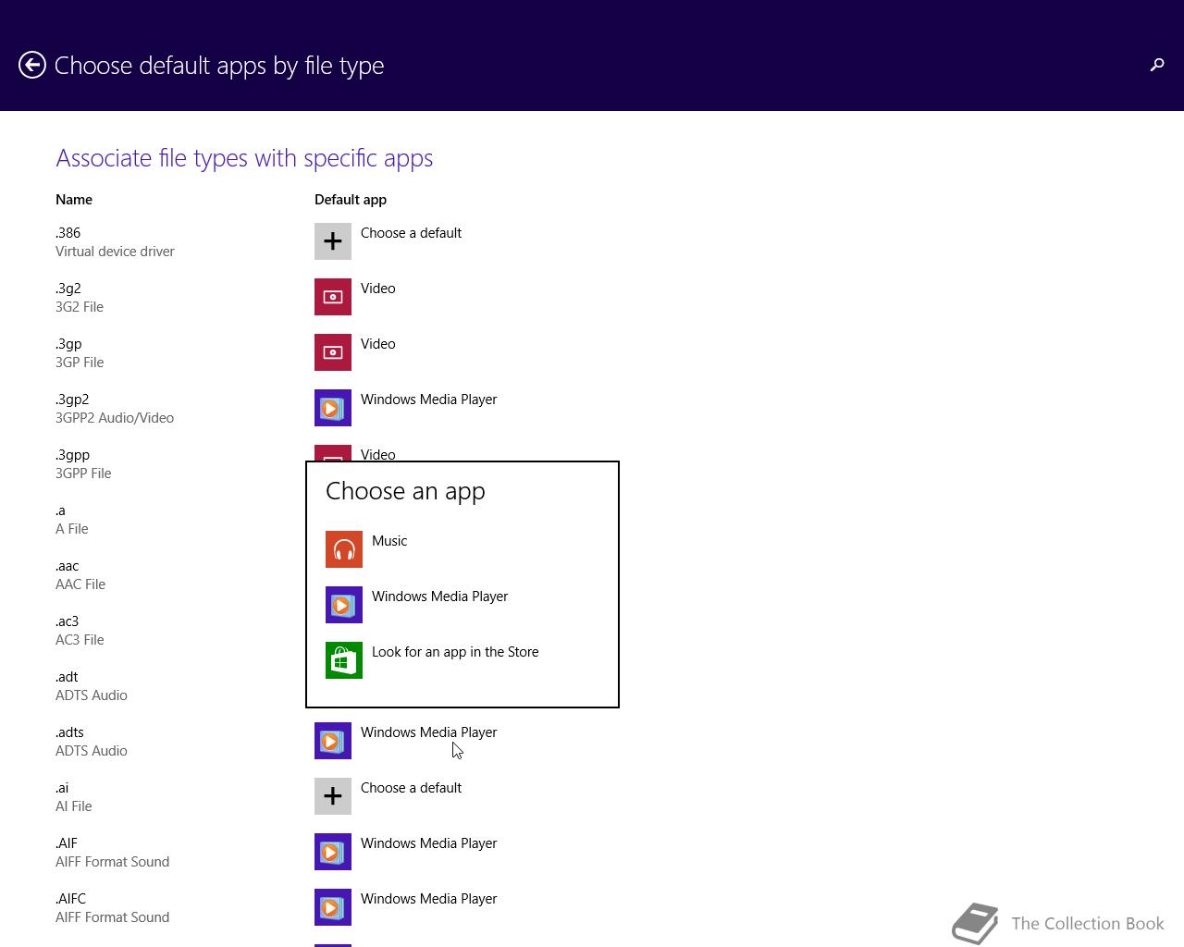The image size is (1184, 947).
Task: Select Windows Media Player icon in popup
Action: (344, 605)
